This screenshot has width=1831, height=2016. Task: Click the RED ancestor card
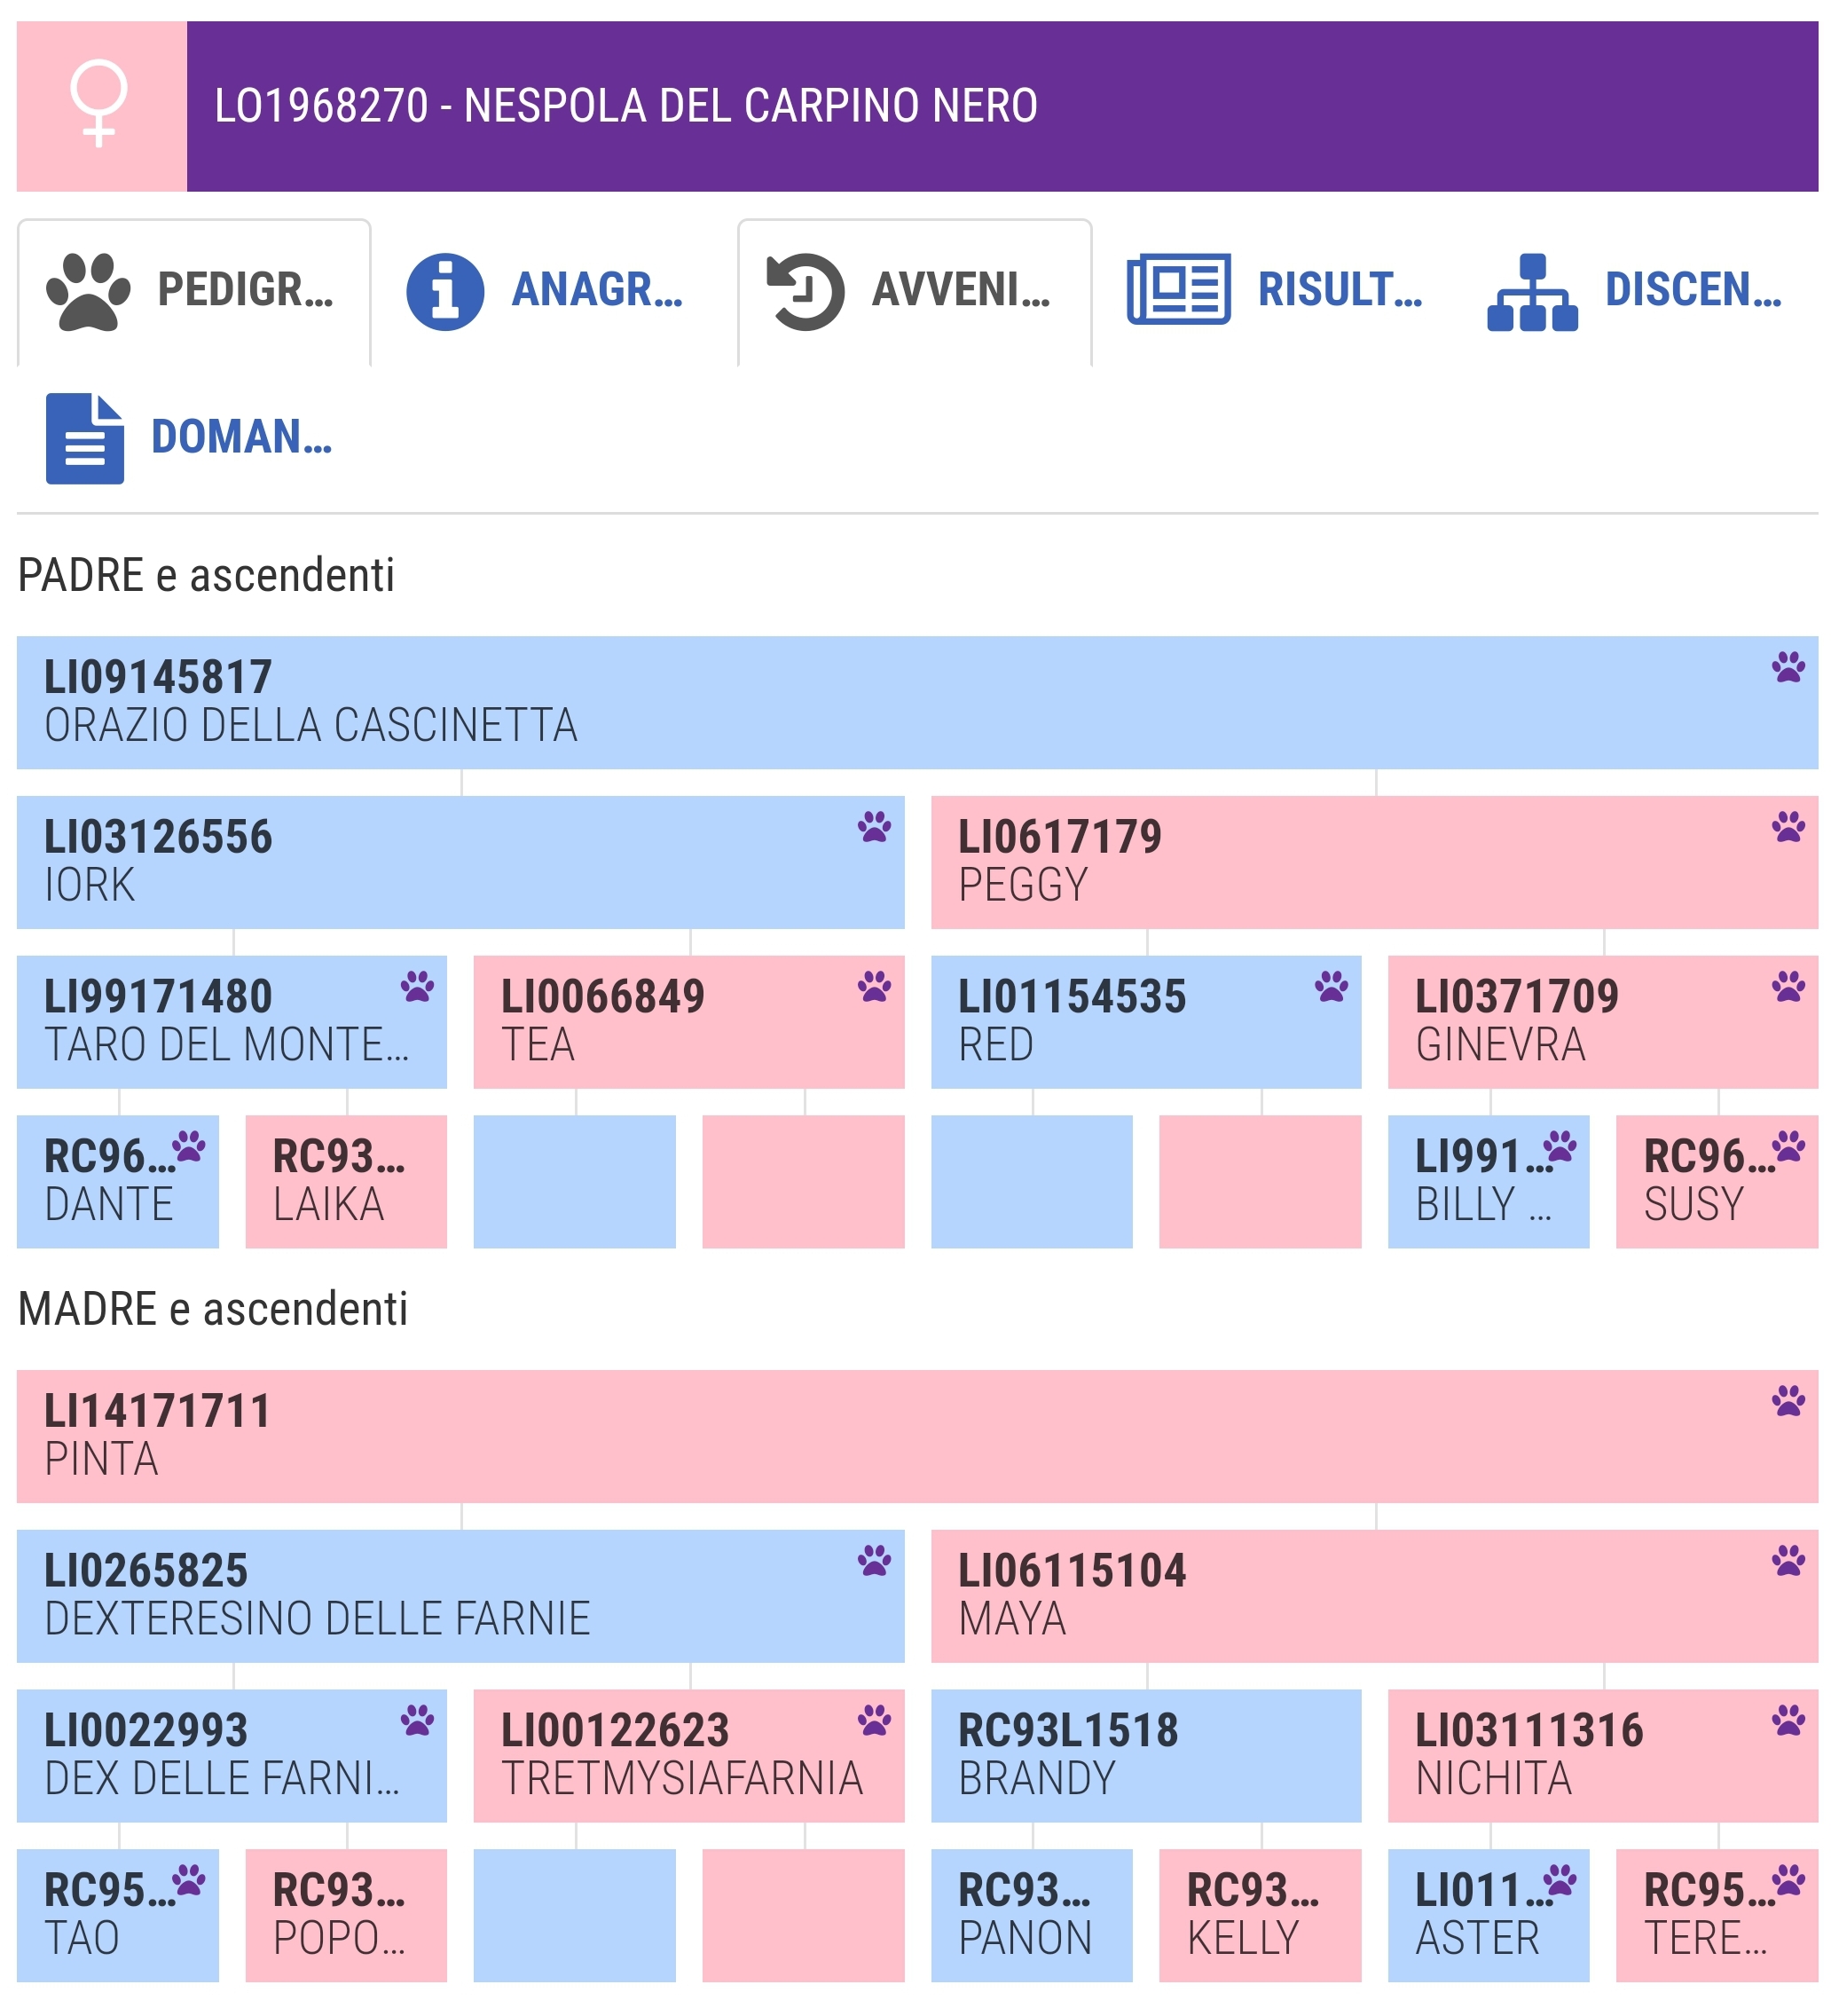click(1145, 1021)
